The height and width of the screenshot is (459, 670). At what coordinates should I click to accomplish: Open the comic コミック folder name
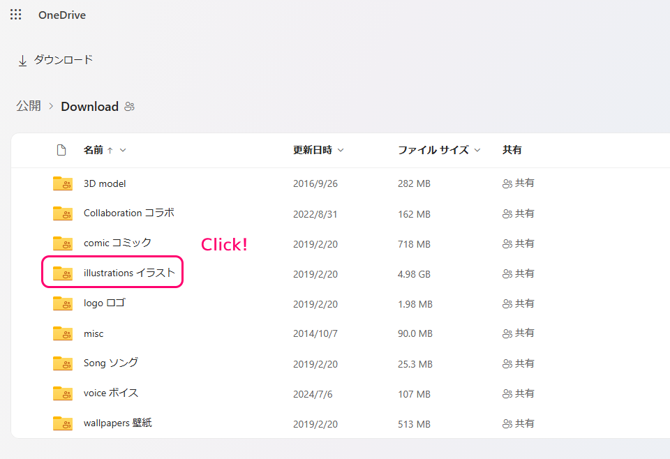(x=117, y=243)
